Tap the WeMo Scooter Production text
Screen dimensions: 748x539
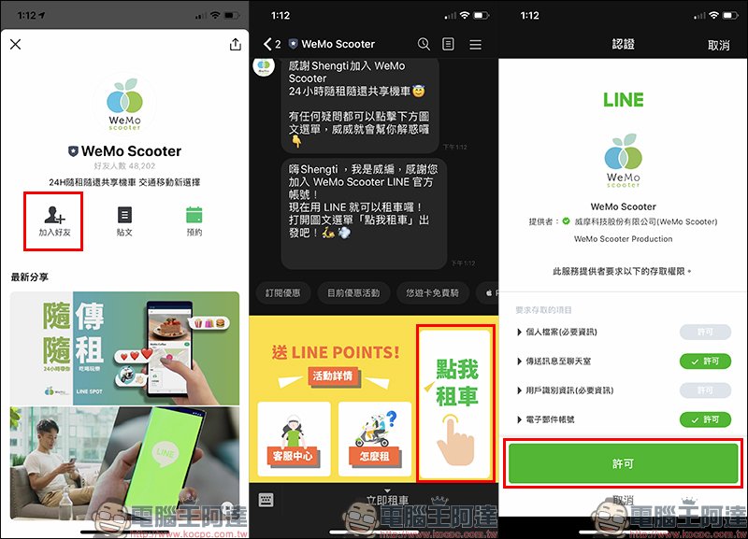click(623, 239)
